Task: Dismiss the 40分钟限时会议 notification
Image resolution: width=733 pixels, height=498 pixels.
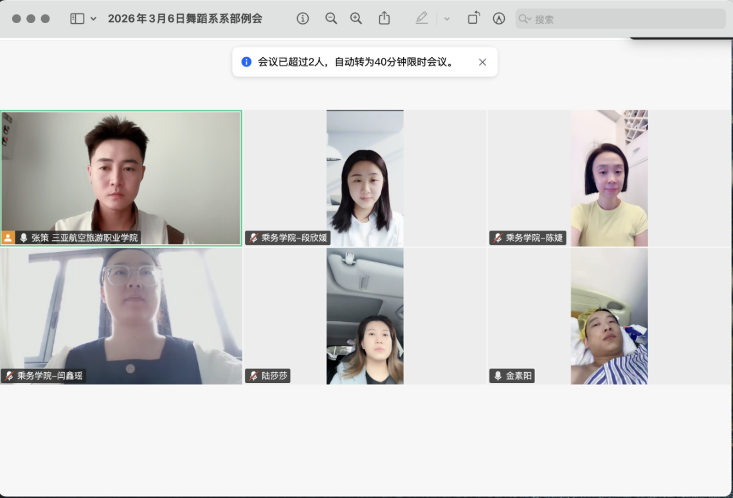Action: (x=482, y=62)
